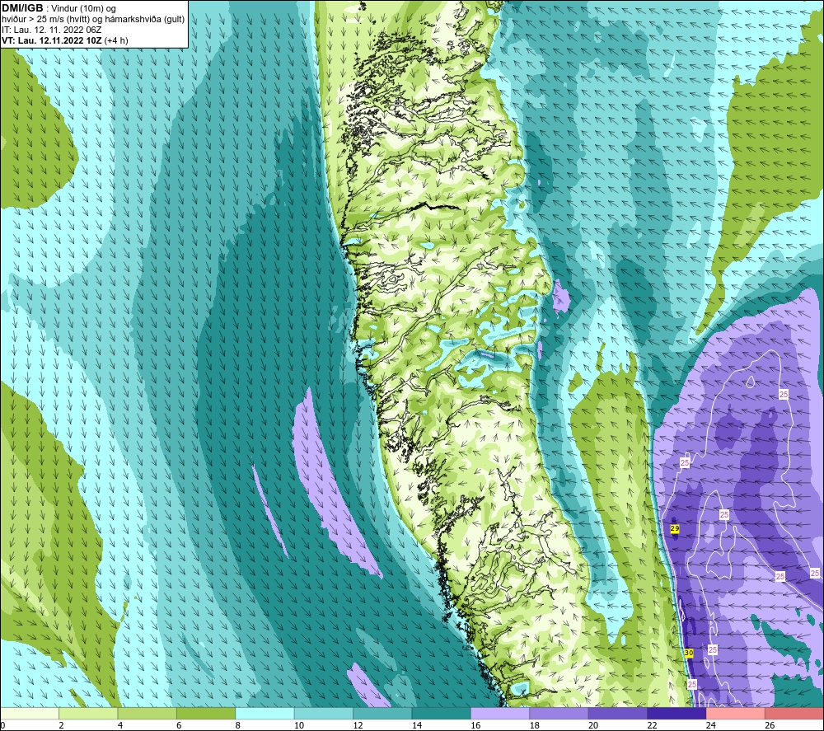Select the darker green 6–8 m/s legend swatch

[x=206, y=713]
